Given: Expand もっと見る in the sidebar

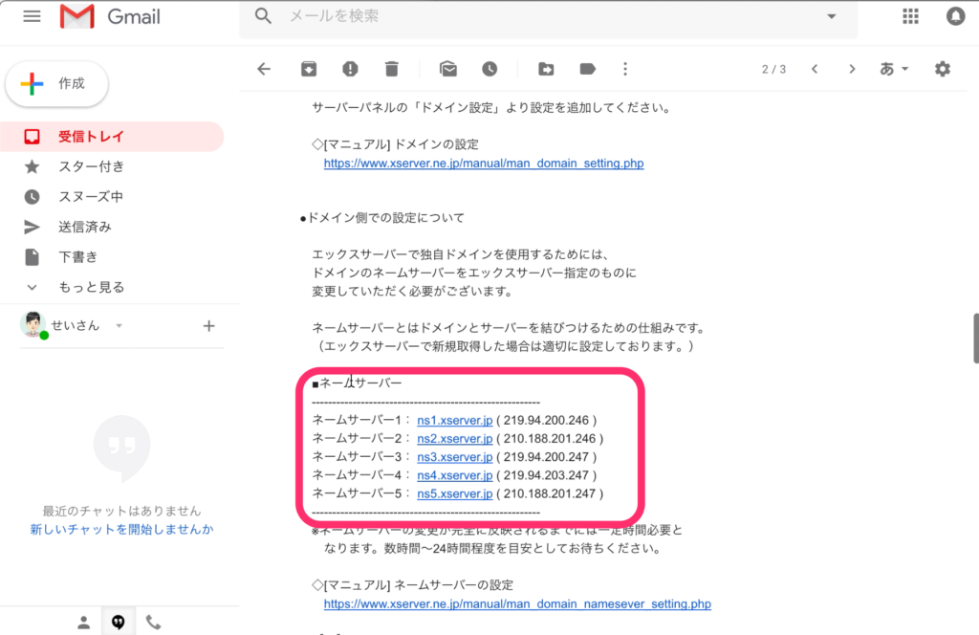Looking at the screenshot, I should 91,287.
